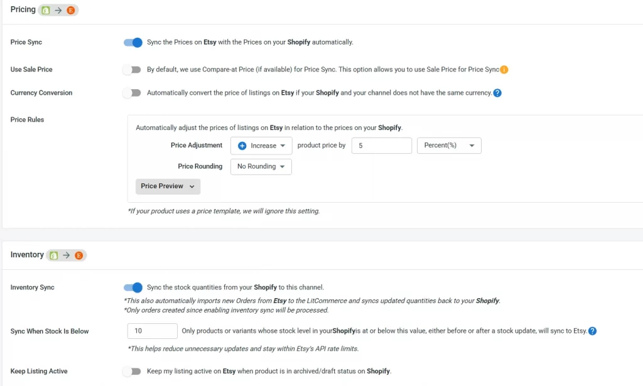Open the Percent(%) unit dropdown
The image size is (643, 386).
(x=449, y=146)
